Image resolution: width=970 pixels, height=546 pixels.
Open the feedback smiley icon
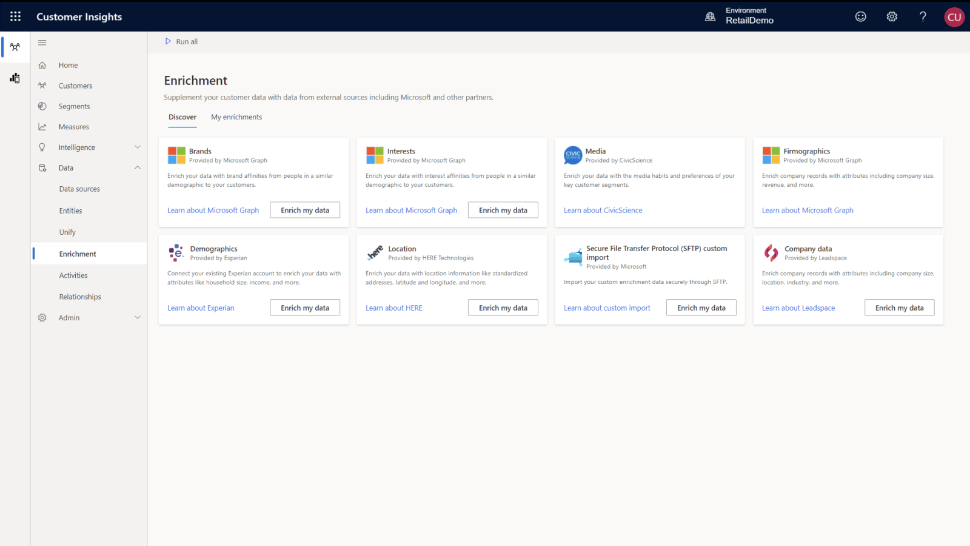point(860,16)
